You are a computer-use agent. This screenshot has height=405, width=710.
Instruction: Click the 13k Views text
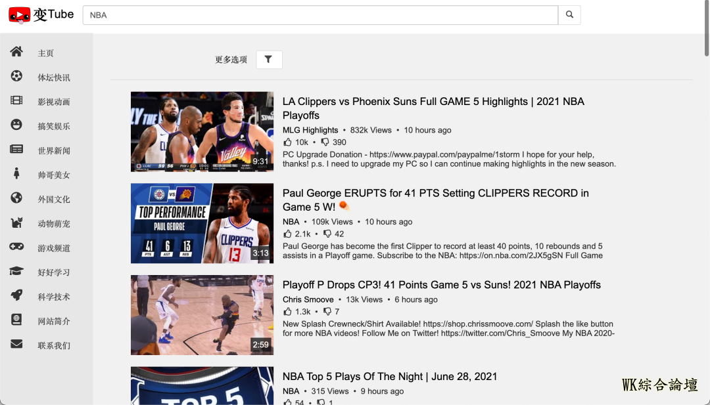[364, 300]
